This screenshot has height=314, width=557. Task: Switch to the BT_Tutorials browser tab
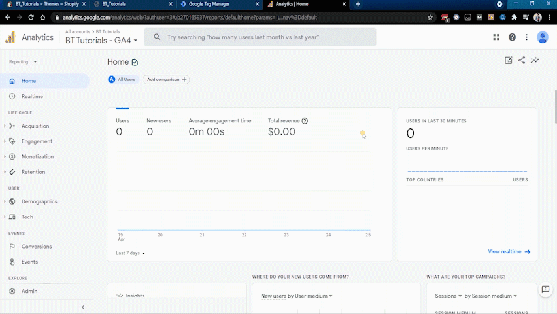(x=131, y=5)
